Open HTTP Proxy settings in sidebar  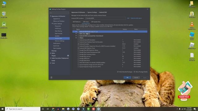(x=58, y=29)
